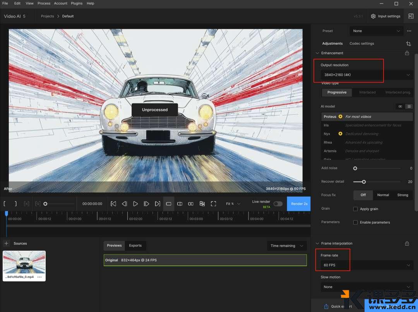Select Progressive video type
This screenshot has width=418, height=312.
(337, 92)
